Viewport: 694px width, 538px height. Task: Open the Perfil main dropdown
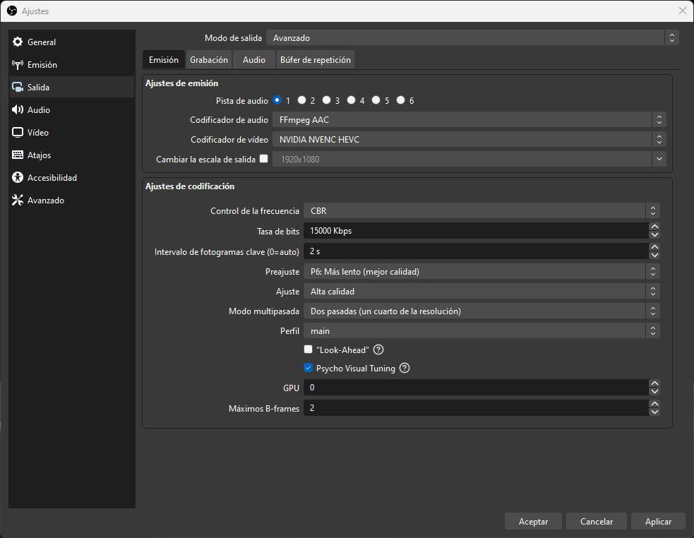click(481, 330)
